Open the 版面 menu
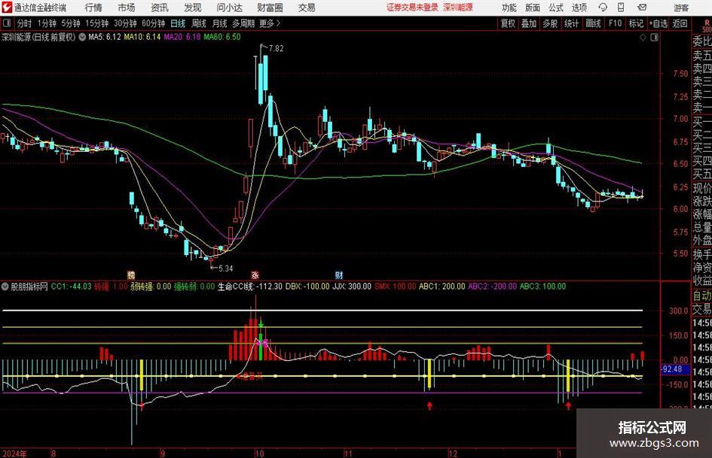This screenshot has width=712, height=458. 532,8
